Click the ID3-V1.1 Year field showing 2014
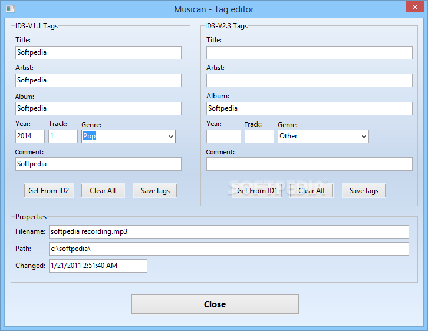This screenshot has height=331, width=428. (x=30, y=136)
